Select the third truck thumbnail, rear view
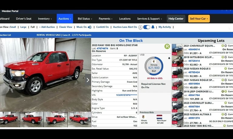Image resolution: width=233 pixels, height=139 pixels. click(x=56, y=120)
